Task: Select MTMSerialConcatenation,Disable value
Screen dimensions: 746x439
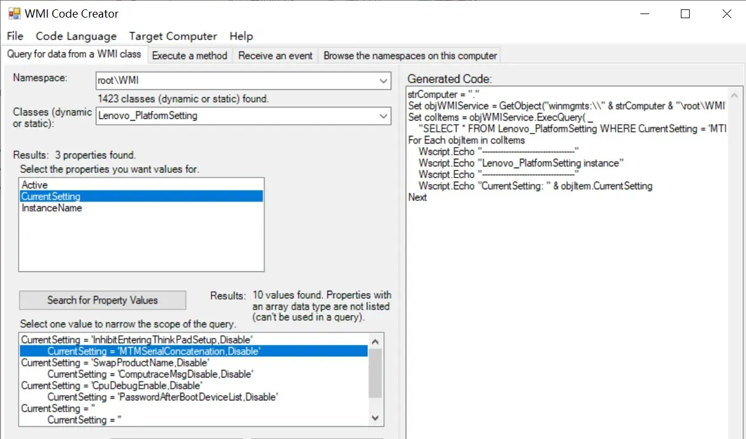Action: (194, 351)
